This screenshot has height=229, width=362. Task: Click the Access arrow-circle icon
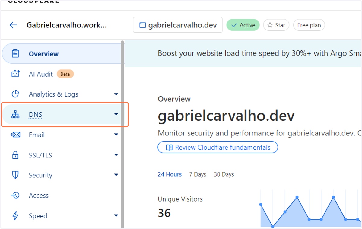click(15, 196)
